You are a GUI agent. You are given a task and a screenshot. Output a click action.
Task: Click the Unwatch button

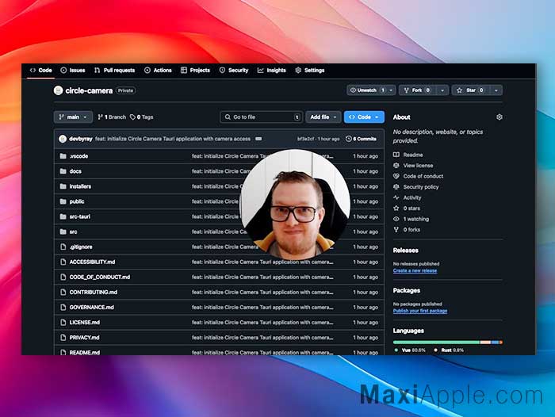366,90
